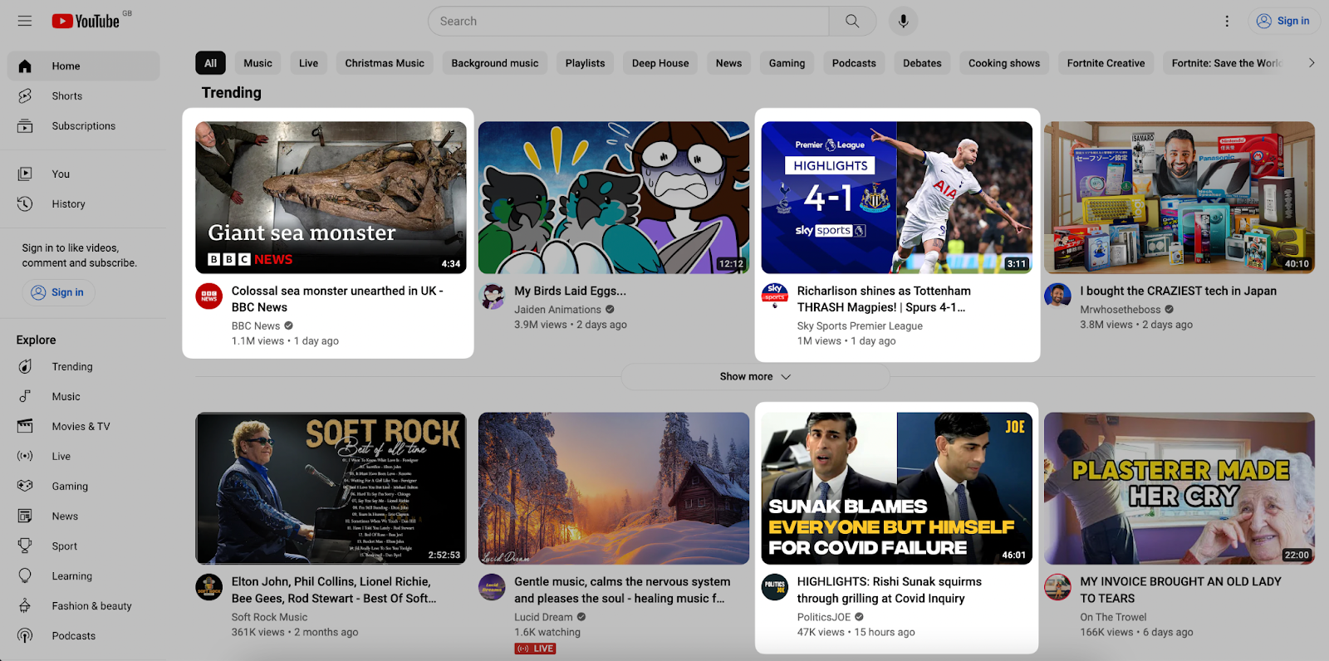Open Sky Sports Premier League avatar
This screenshot has width=1329, height=661.
click(775, 296)
